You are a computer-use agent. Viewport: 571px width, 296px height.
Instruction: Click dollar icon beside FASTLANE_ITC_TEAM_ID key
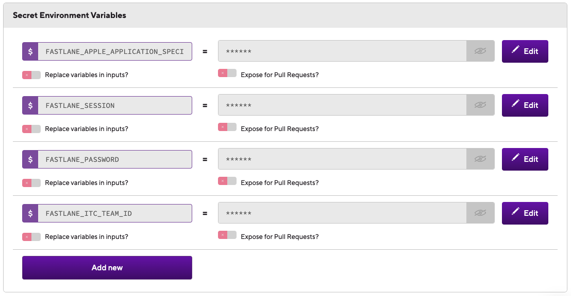coord(30,213)
